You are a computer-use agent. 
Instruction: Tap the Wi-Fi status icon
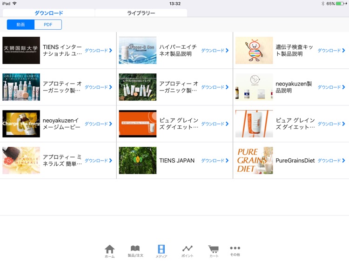[x=15, y=3]
